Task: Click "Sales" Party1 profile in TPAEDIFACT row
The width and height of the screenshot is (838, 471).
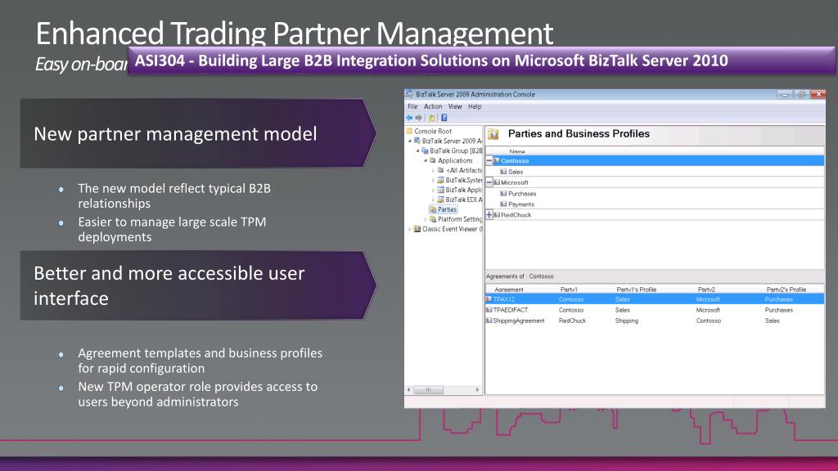Action: [x=622, y=310]
